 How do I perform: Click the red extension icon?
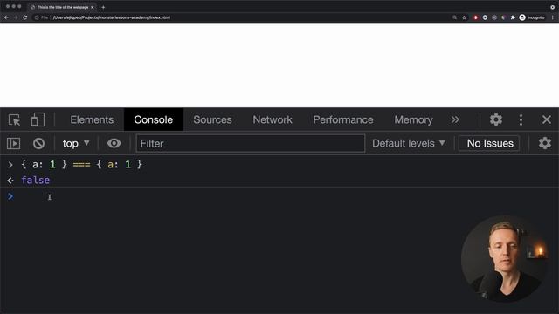(x=475, y=17)
